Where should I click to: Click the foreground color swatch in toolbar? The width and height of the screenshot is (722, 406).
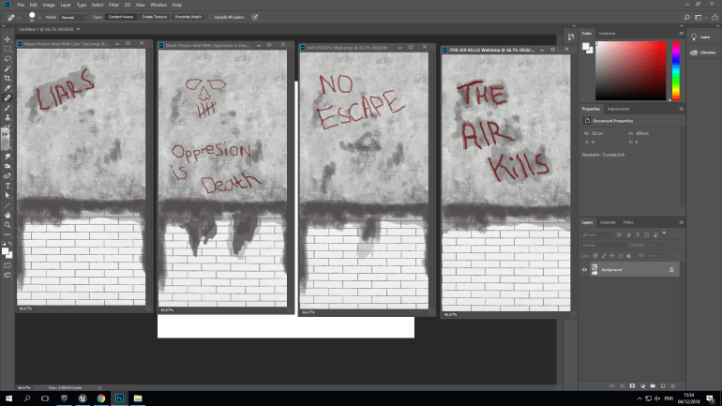[5, 251]
